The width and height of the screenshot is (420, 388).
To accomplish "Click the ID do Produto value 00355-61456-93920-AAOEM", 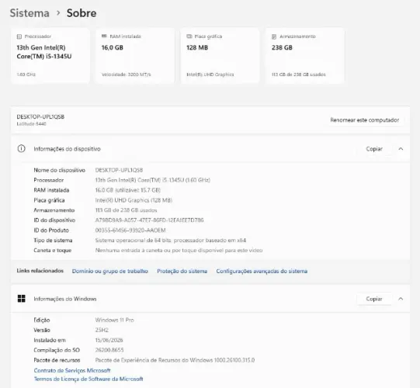I will pos(130,230).
